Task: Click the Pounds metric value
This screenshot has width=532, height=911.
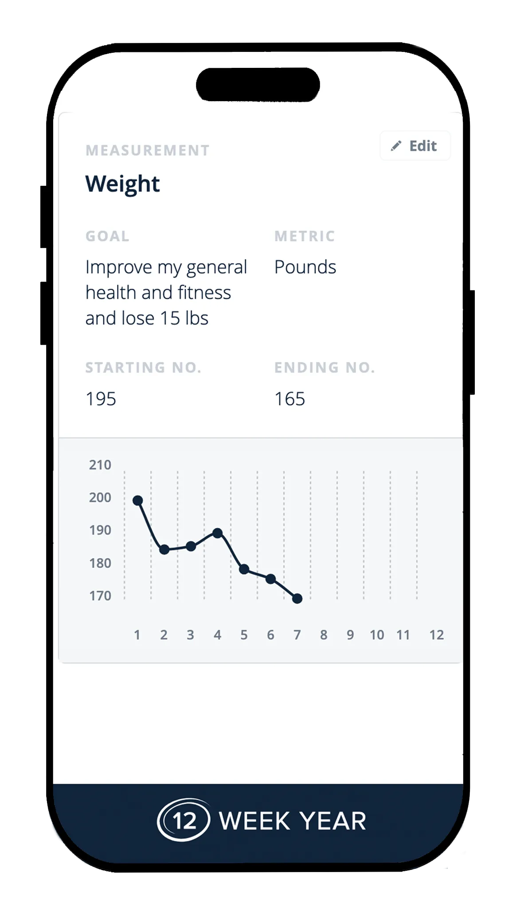Action: coord(305,267)
